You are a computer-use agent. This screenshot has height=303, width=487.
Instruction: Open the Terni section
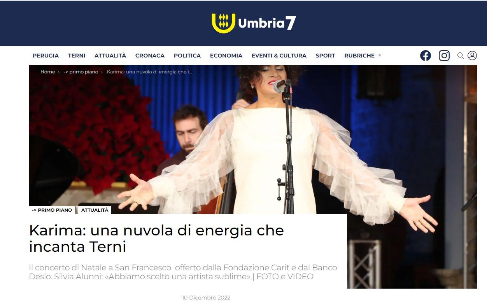(x=77, y=56)
